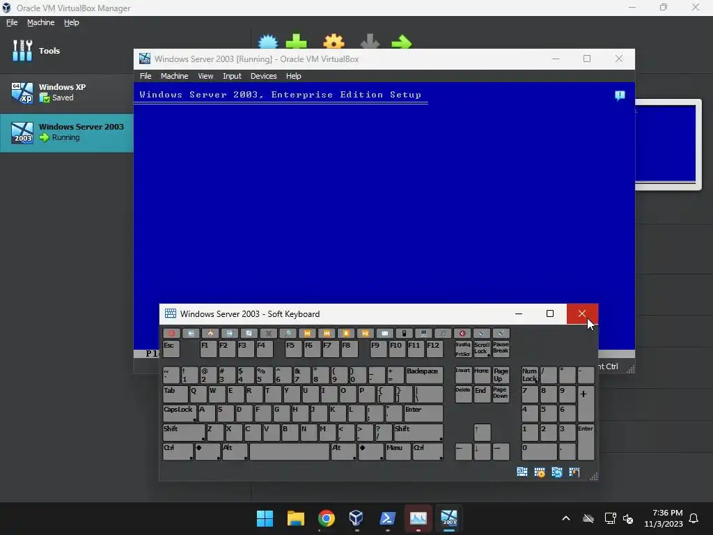Click the Search magnifier multimedia key

coord(288,334)
